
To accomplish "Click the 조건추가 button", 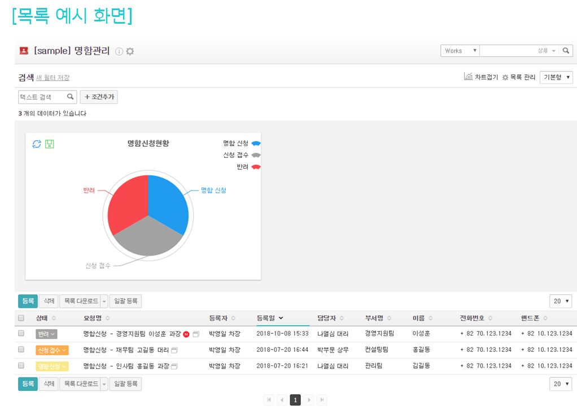I will (99, 97).
